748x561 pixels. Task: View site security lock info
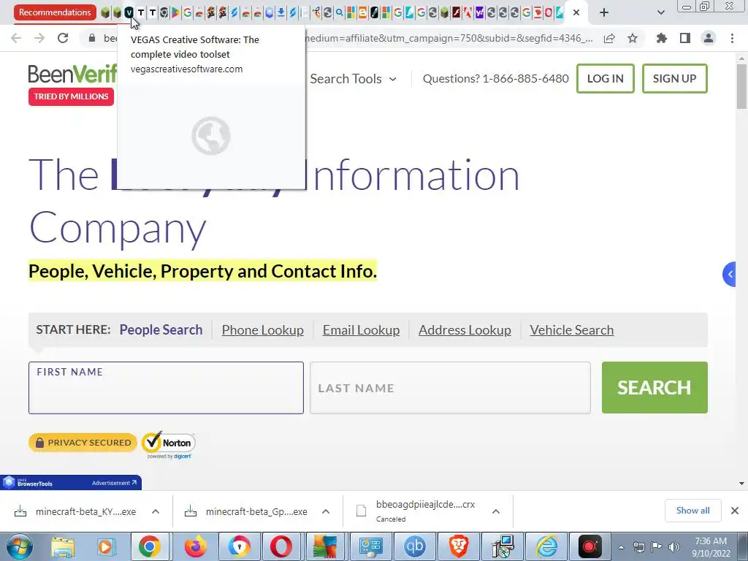92,38
